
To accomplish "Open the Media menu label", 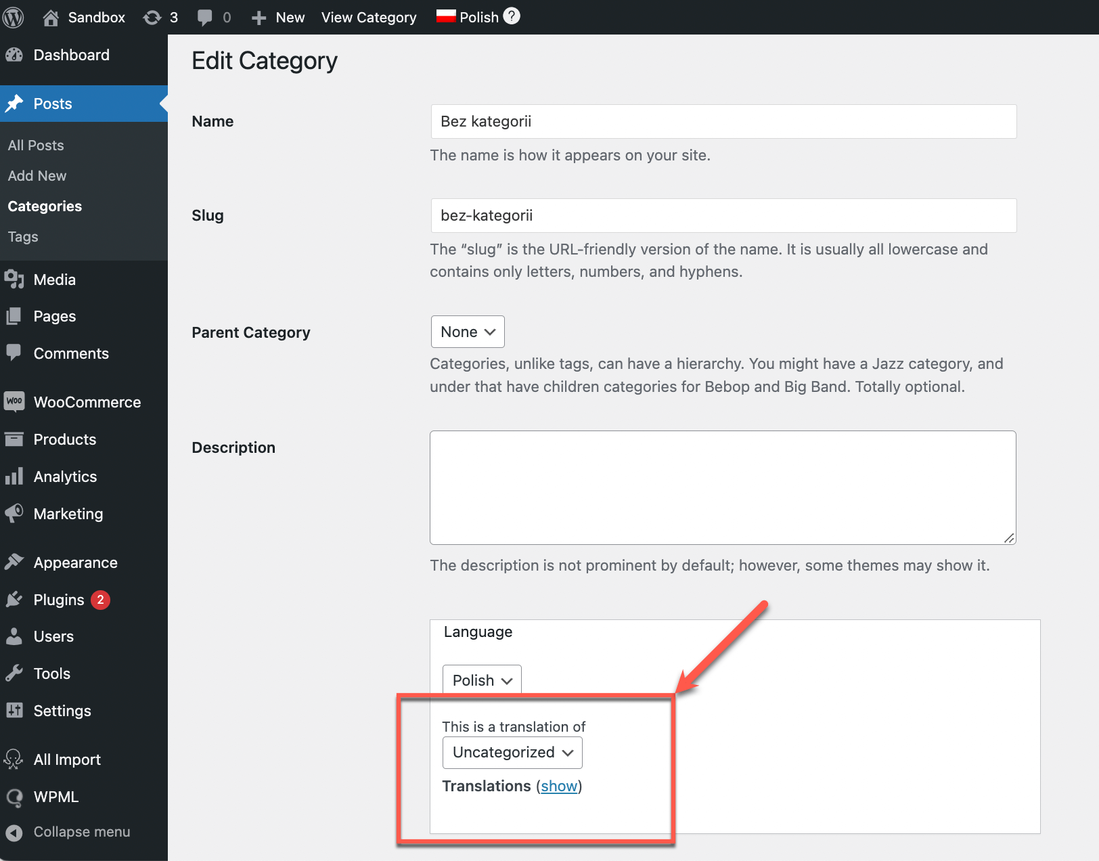I will pyautogui.click(x=55, y=280).
